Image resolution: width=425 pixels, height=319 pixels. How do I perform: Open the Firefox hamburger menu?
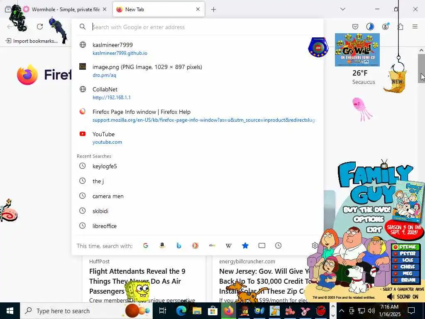coord(415,27)
